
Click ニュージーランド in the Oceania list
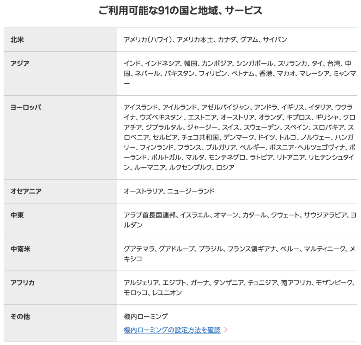[190, 191]
